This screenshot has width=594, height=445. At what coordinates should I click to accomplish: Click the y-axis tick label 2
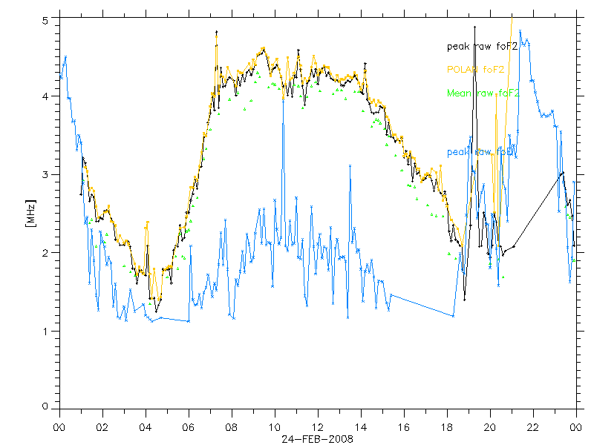click(45, 253)
